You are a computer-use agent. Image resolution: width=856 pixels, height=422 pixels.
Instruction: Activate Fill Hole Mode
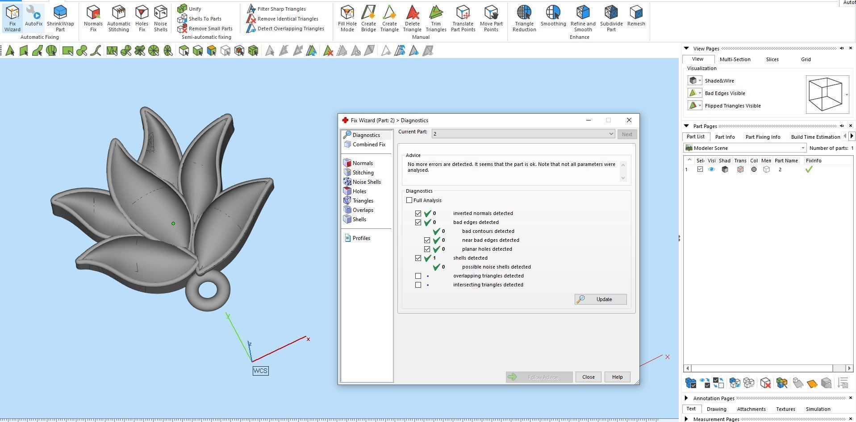click(x=347, y=18)
